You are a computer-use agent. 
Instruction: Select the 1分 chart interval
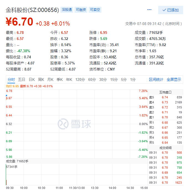(133, 79)
